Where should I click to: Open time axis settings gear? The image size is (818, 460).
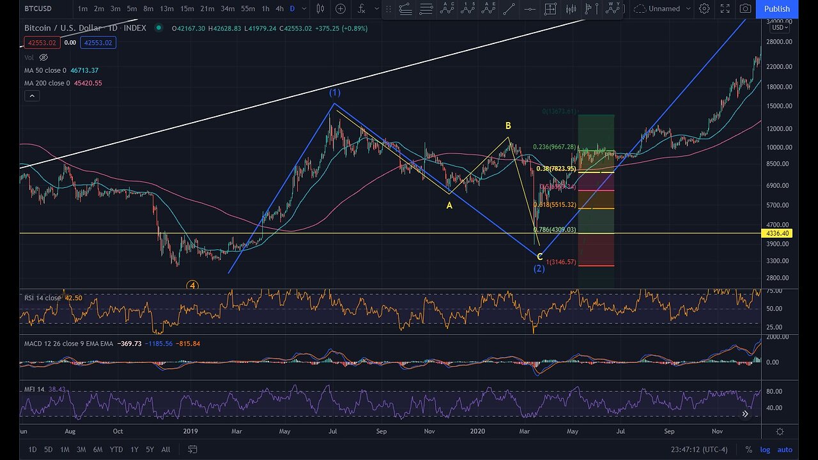[780, 432]
